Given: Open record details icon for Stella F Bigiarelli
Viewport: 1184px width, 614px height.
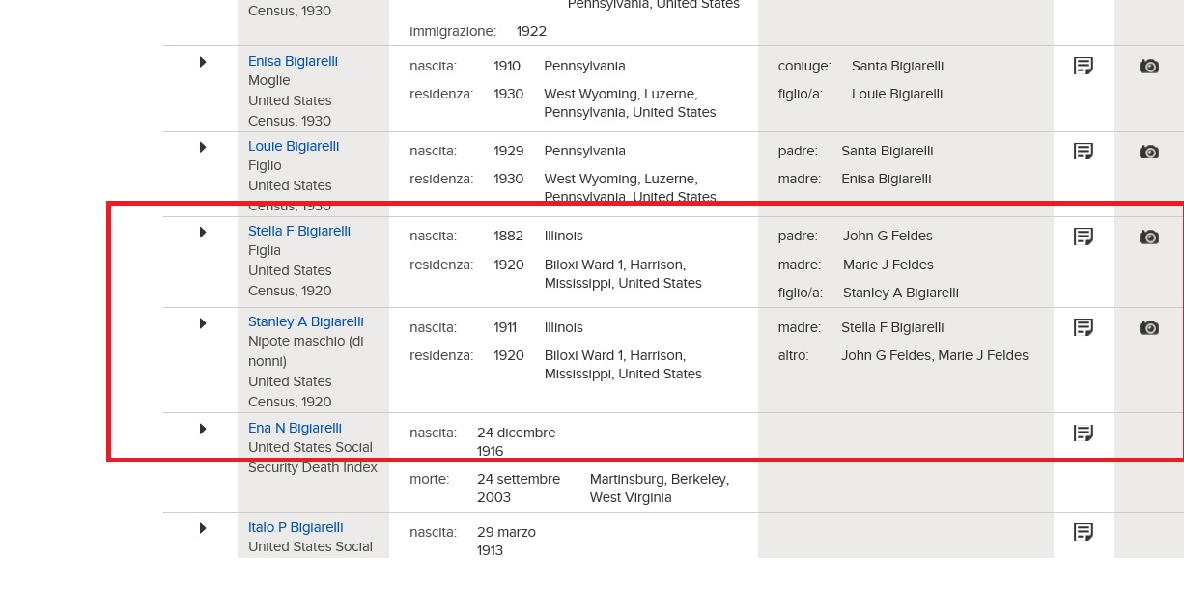Looking at the screenshot, I should [x=1084, y=237].
